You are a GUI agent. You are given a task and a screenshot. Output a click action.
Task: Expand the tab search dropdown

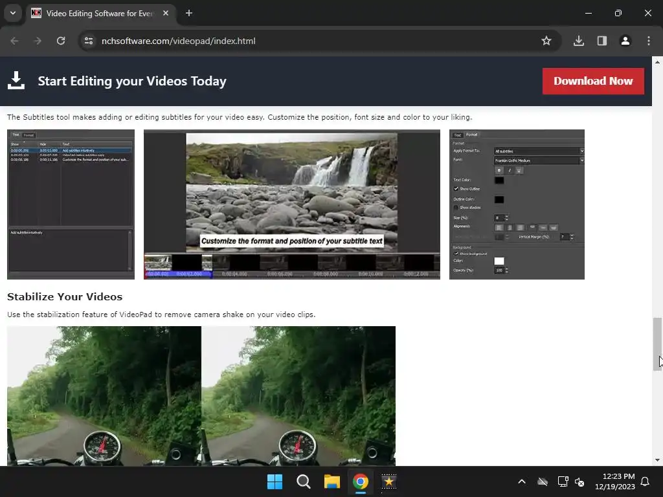point(13,13)
